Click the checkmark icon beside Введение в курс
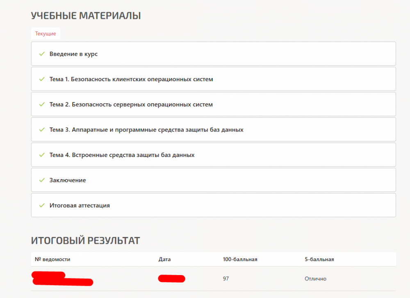 point(41,54)
